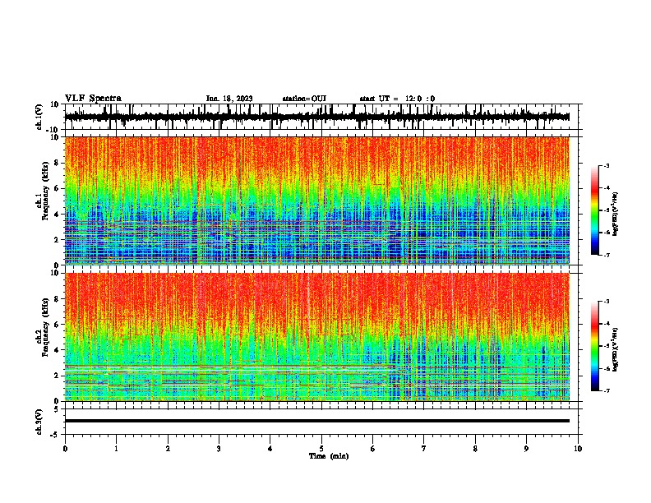Image resolution: width=651 pixels, height=503 pixels.
Task: Click the 'ch.1(V)' waveform axis label
Action: click(x=39, y=117)
